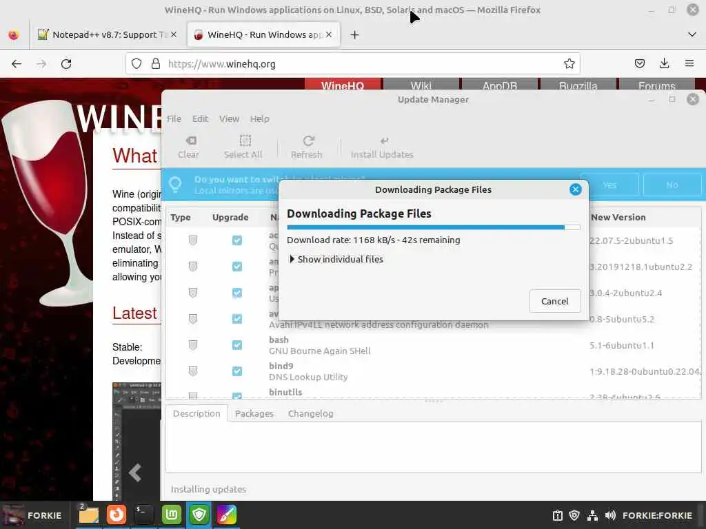Open Update Manager View menu
Viewport: 706px width, 529px height.
click(229, 118)
